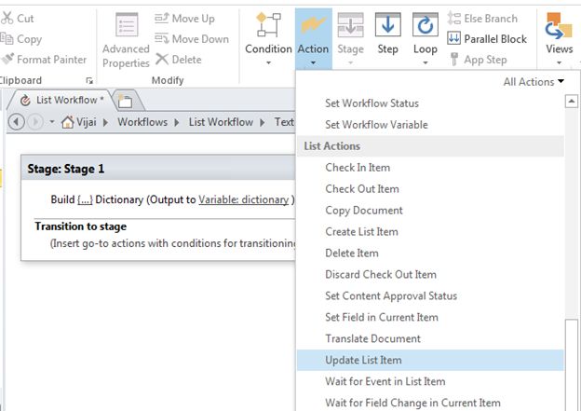Select Copy Document action
This screenshot has width=581, height=411.
tap(430, 211)
